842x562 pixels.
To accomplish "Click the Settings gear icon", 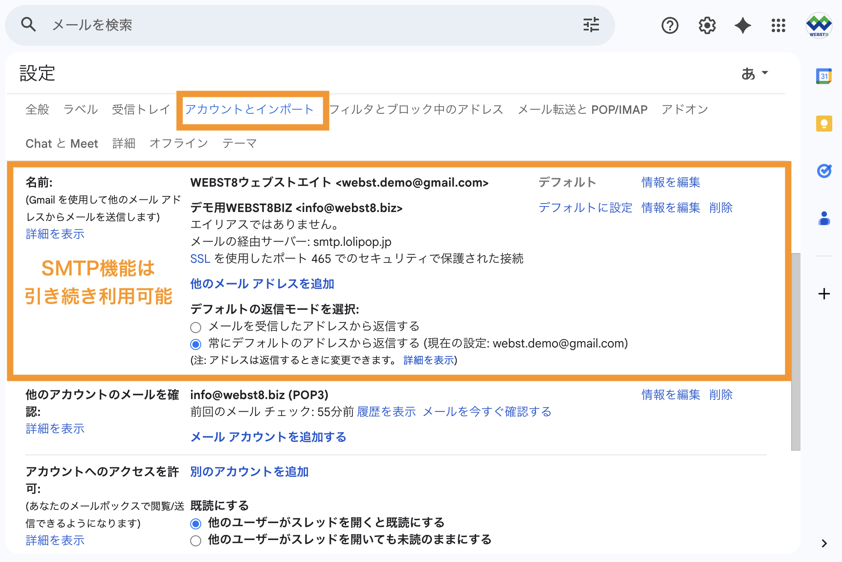I will [707, 25].
